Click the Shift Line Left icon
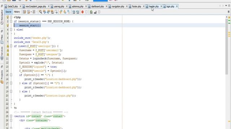 click(74, 12)
